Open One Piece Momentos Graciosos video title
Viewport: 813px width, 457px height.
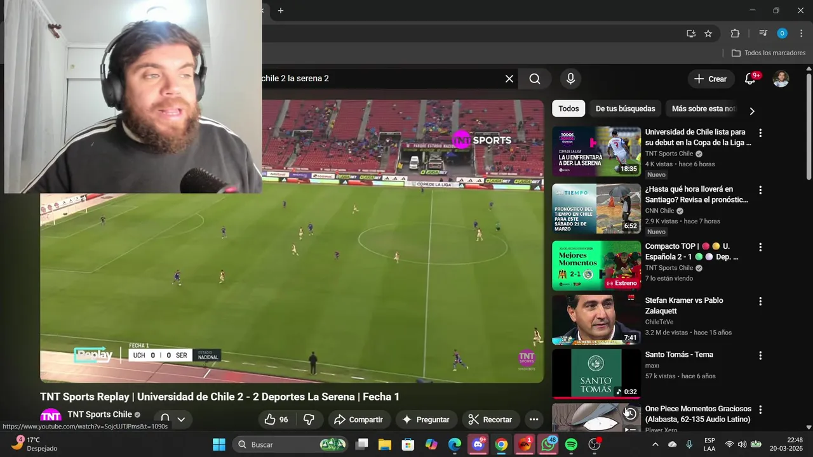[x=698, y=414]
